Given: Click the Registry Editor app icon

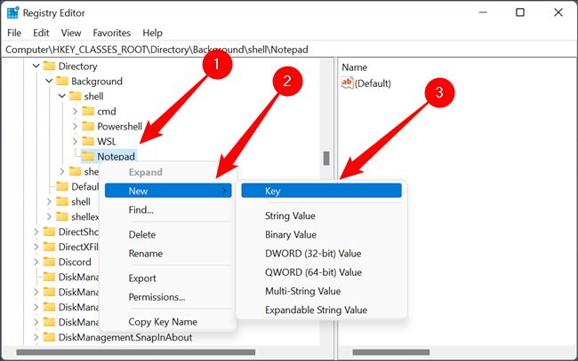Looking at the screenshot, I should [13, 12].
